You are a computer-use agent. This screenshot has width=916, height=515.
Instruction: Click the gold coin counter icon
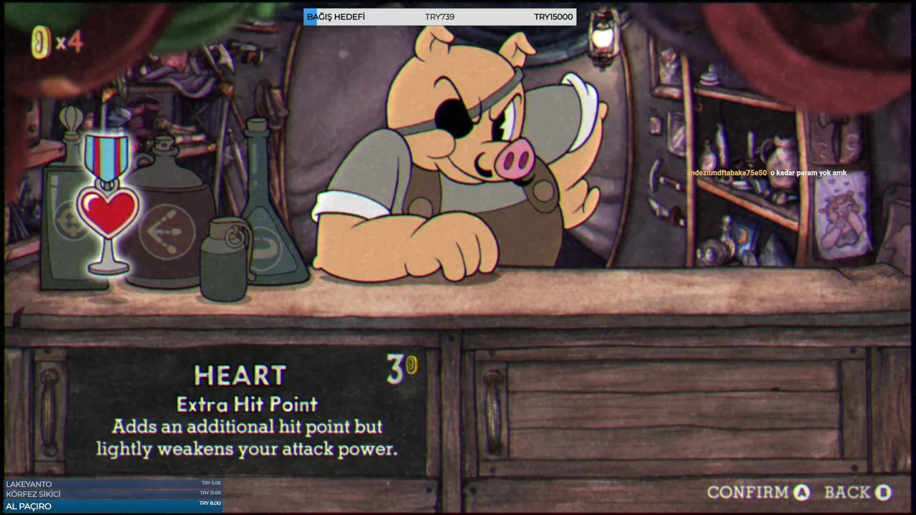coord(40,42)
